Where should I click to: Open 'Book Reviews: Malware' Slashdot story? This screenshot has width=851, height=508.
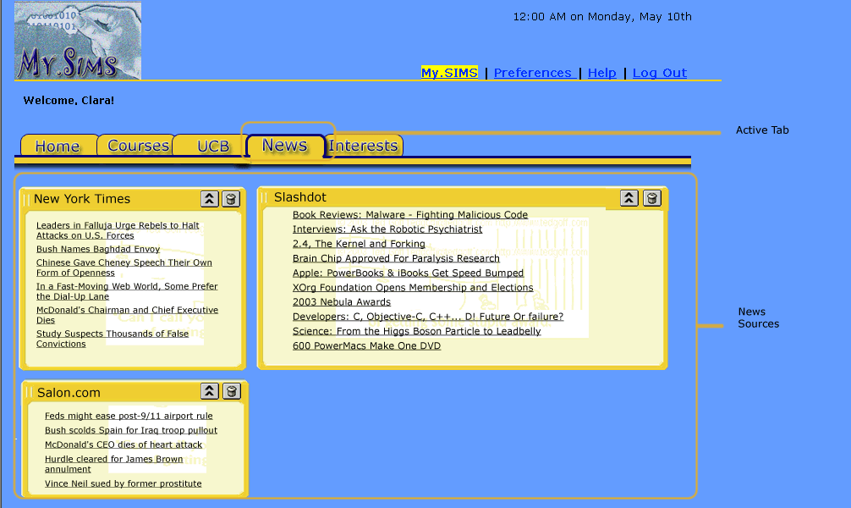click(x=410, y=214)
